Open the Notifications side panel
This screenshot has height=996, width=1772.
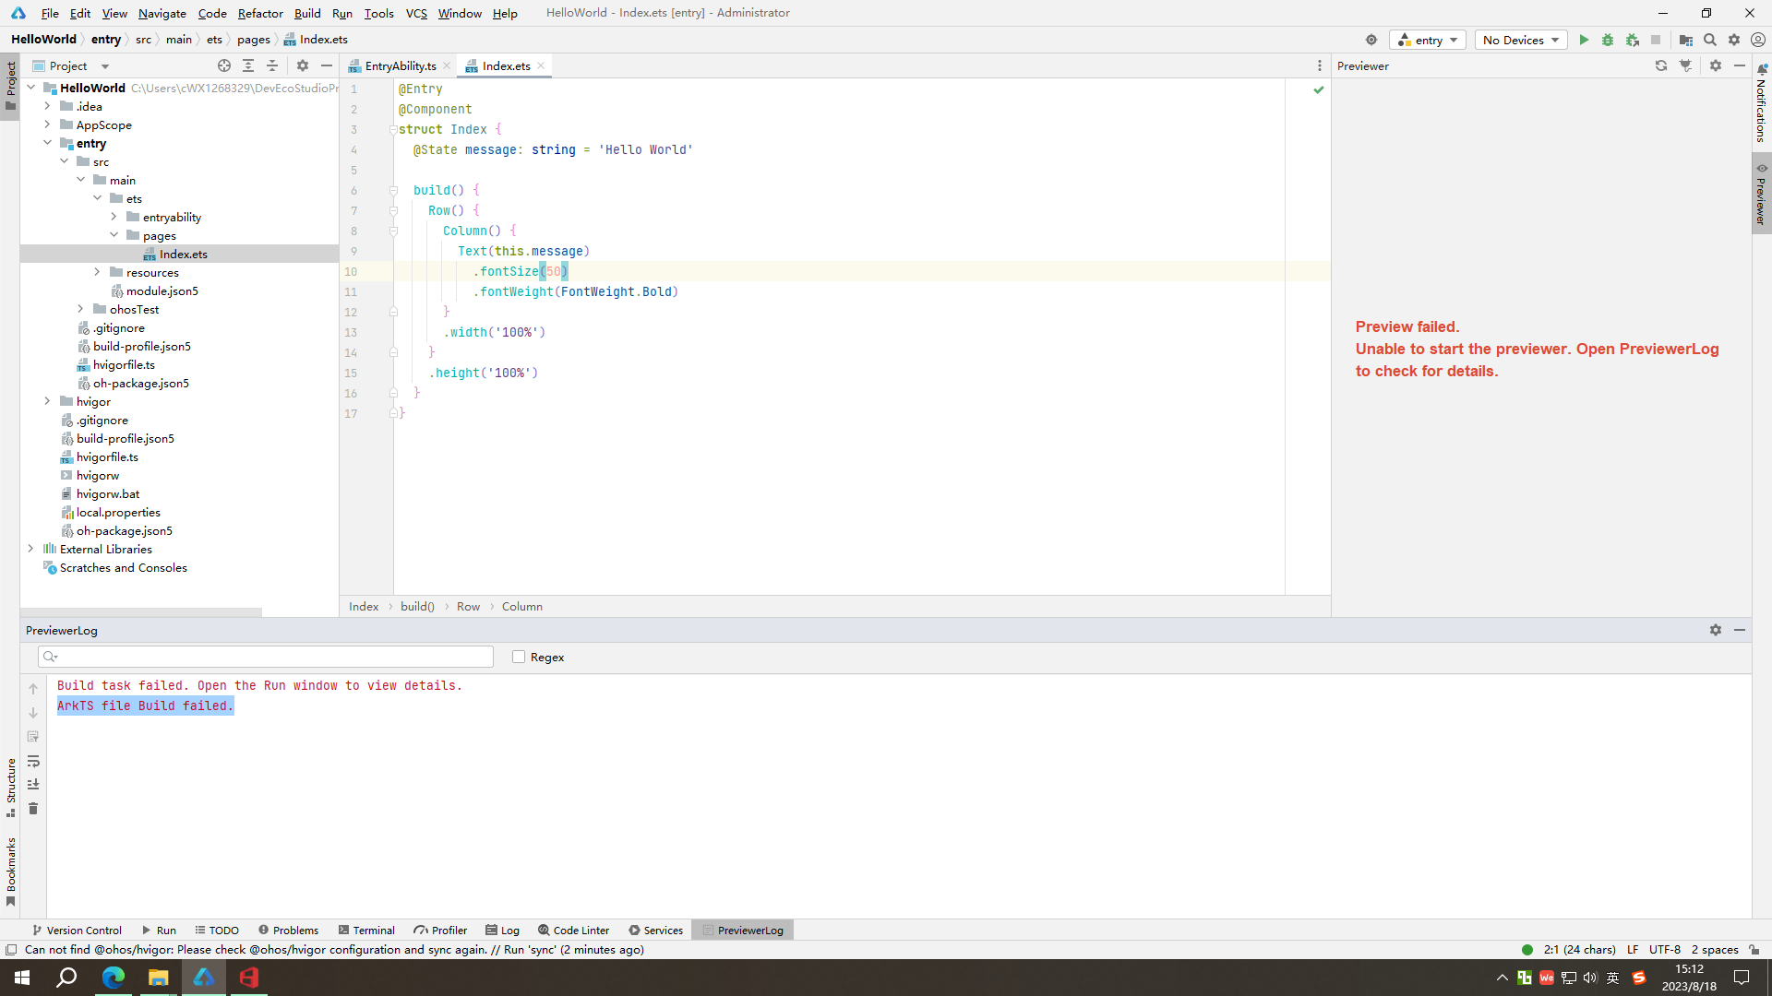[1762, 101]
